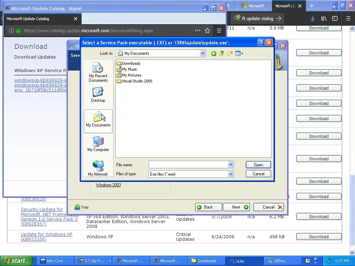Screen dimensions: 355x266
Task: Open a new tab in the Mypal window
Action: (87, 19)
